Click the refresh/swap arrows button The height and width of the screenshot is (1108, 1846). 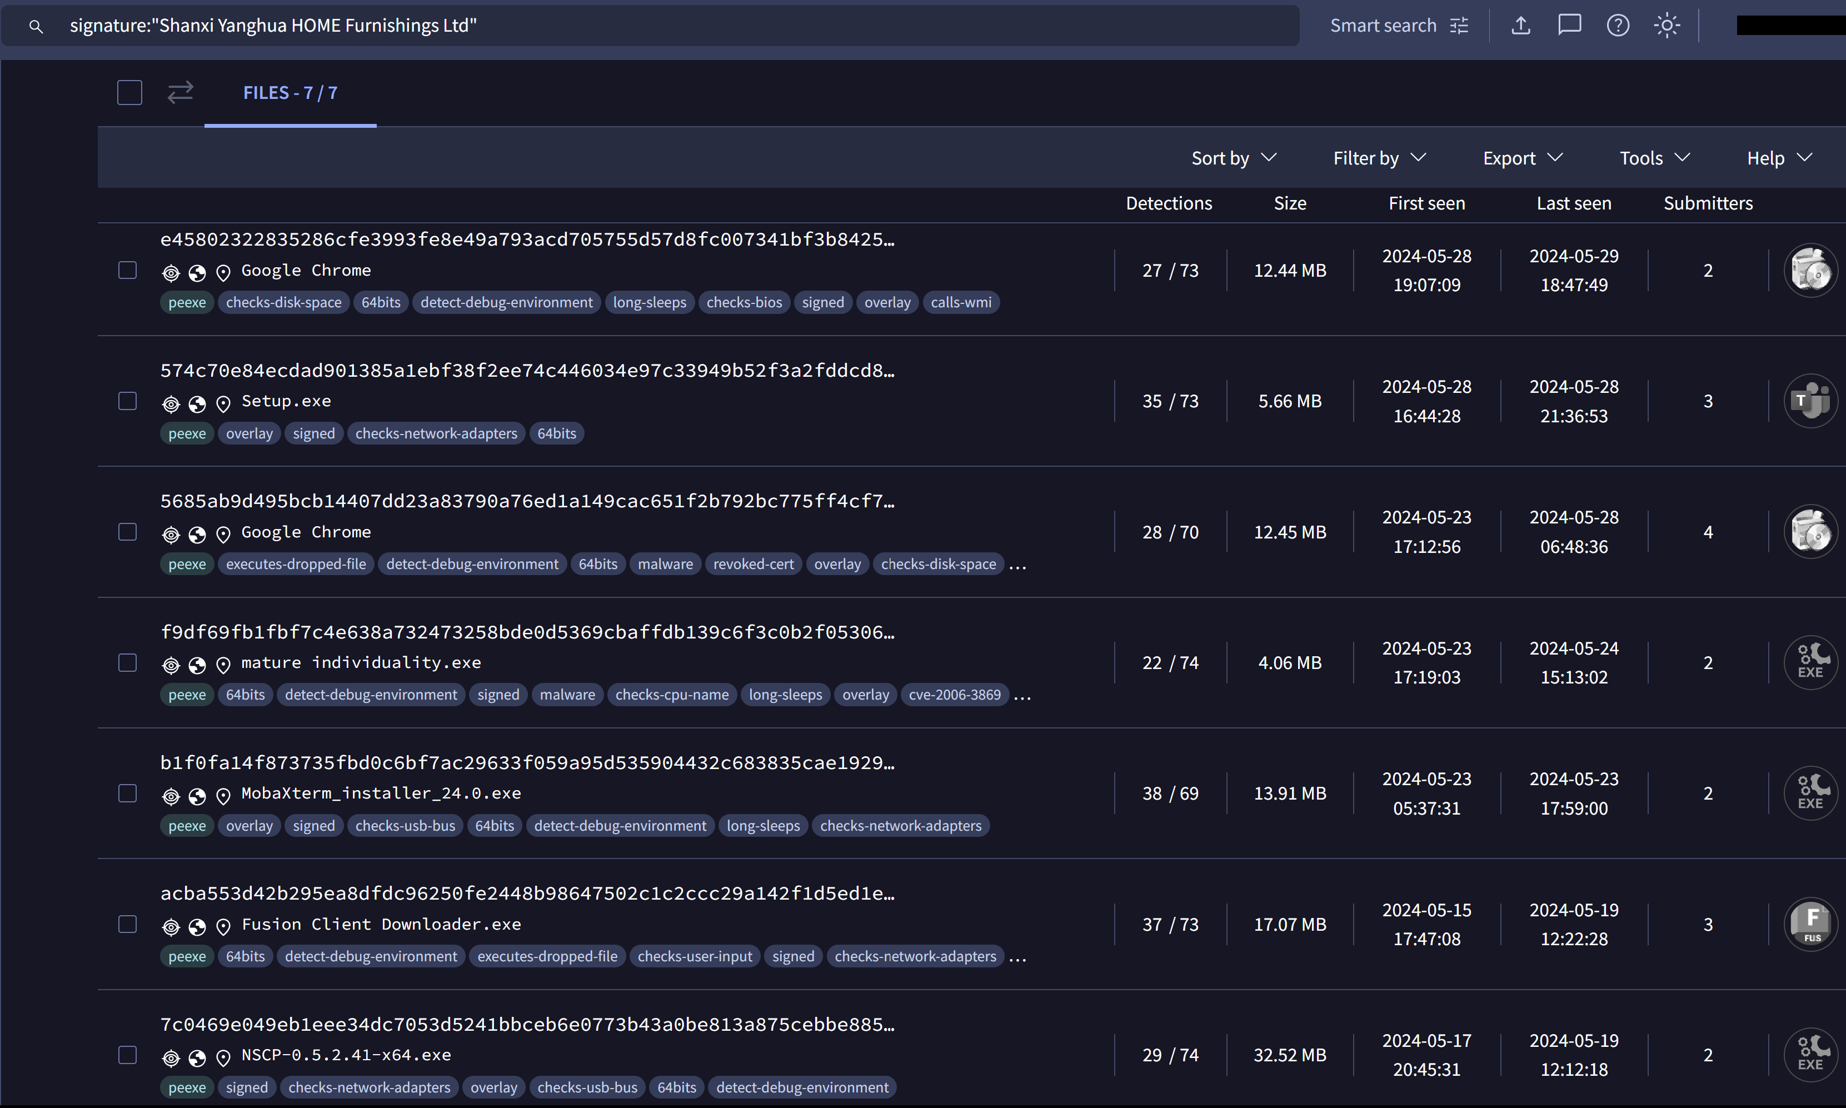coord(181,92)
